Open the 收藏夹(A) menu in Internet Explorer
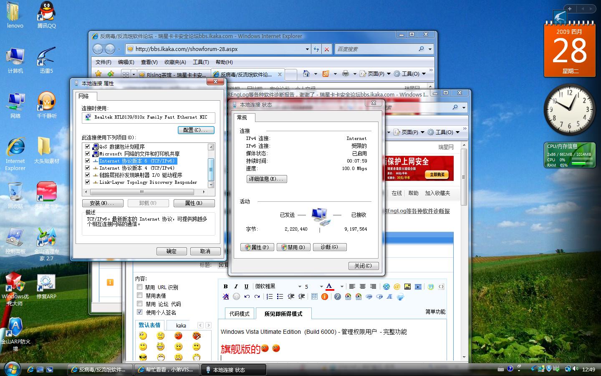Screen dimensions: 601x376 [x=175, y=62]
